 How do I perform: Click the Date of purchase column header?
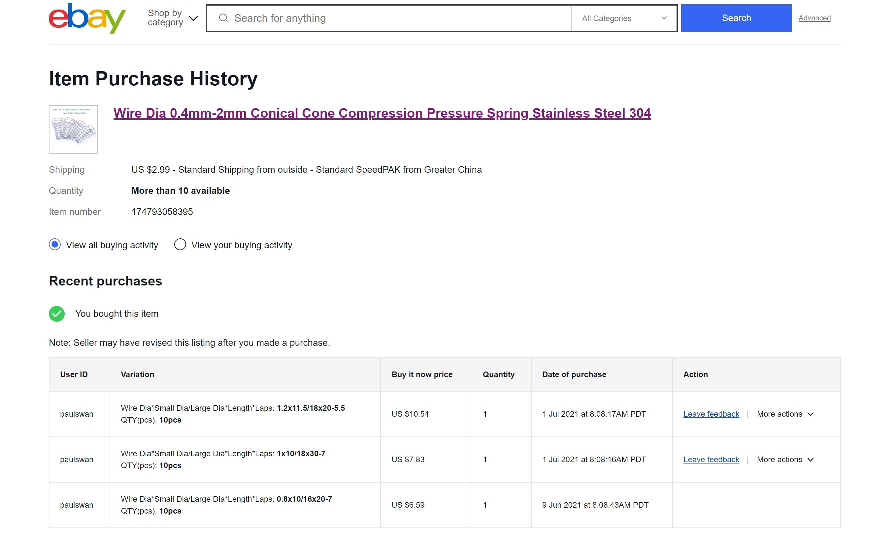574,374
